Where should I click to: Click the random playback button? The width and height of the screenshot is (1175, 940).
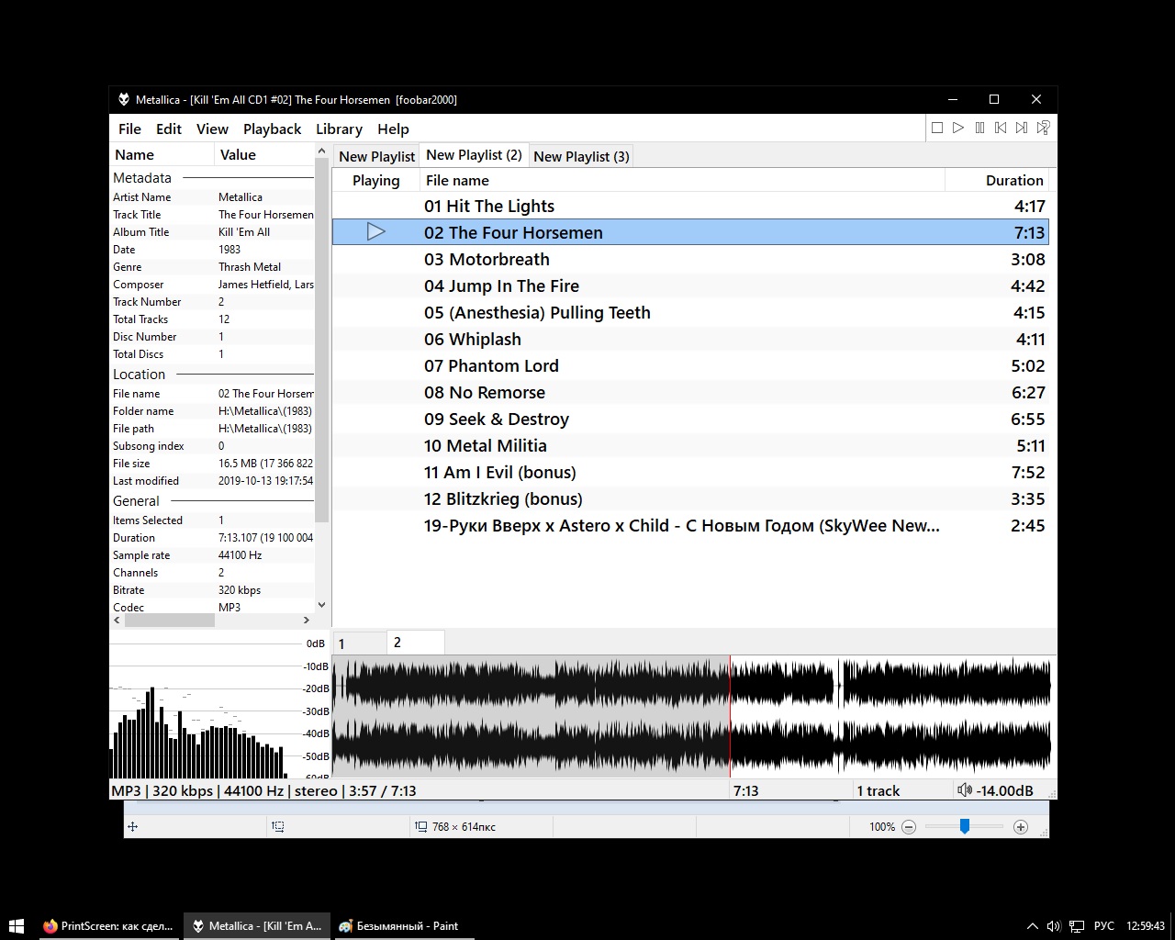point(1044,129)
